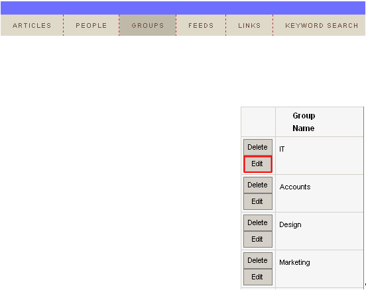The width and height of the screenshot is (366, 290).
Task: Delete the IT group
Action: pyautogui.click(x=258, y=148)
